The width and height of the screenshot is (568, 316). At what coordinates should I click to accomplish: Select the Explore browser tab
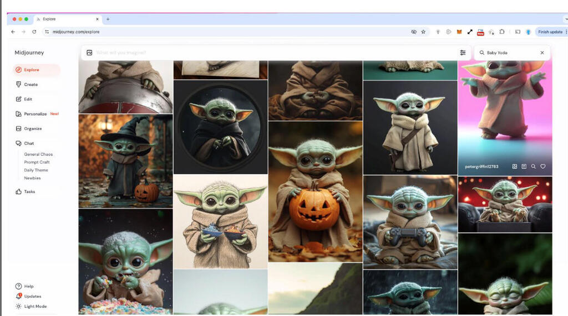(67, 19)
